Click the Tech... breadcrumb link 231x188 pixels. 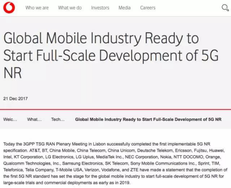[x=58, y=119]
